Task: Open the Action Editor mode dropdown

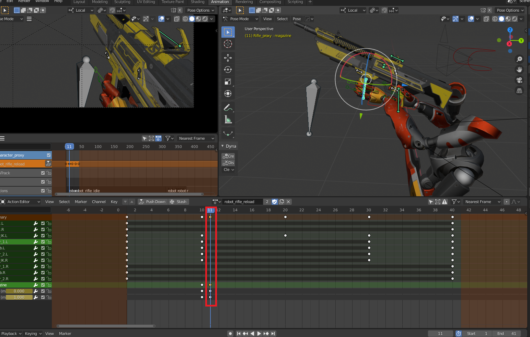Action: [21, 202]
